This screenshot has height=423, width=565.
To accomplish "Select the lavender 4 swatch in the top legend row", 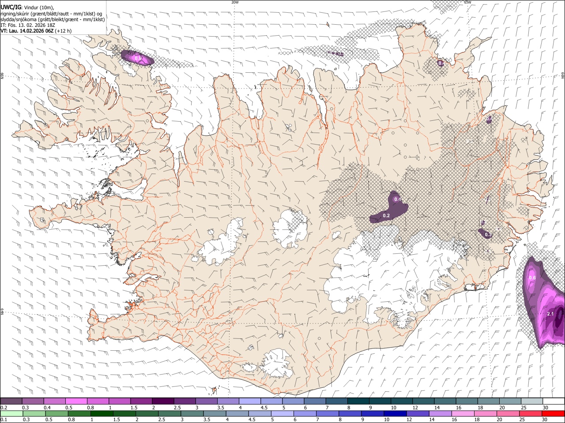I will (249, 401).
